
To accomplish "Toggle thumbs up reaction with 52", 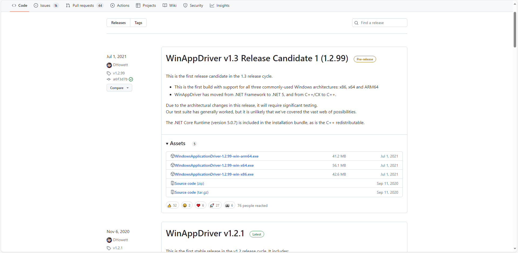I will click(x=172, y=205).
